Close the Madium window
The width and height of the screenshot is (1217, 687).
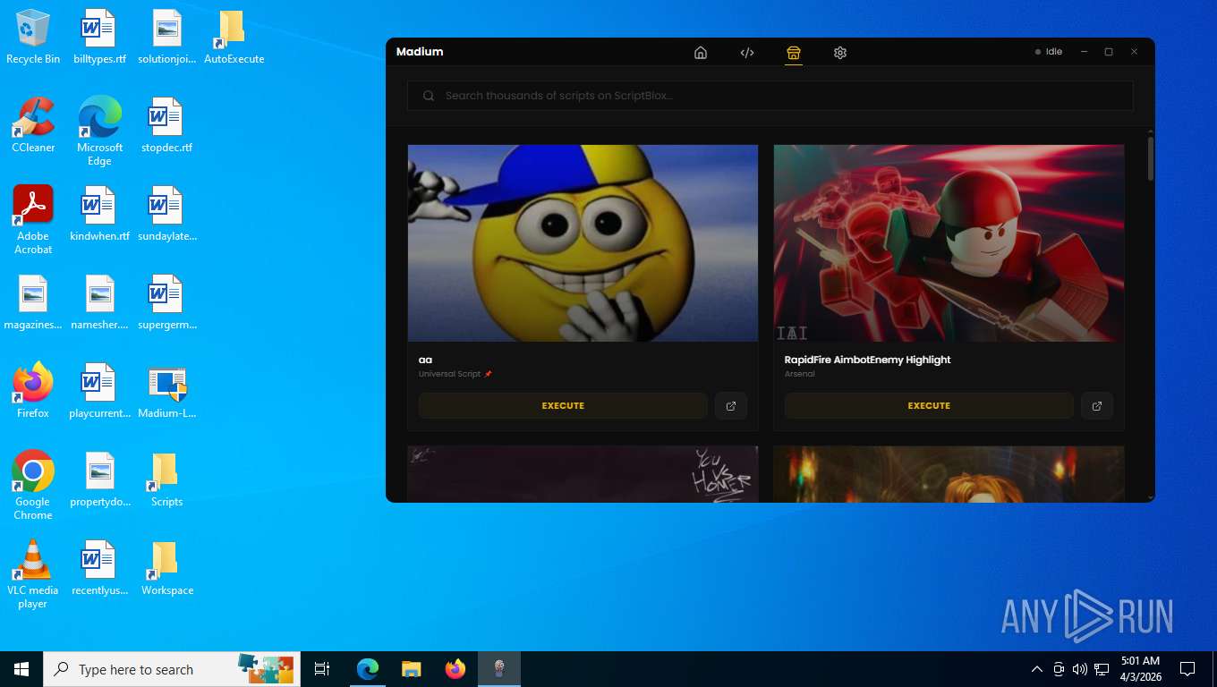point(1134,52)
